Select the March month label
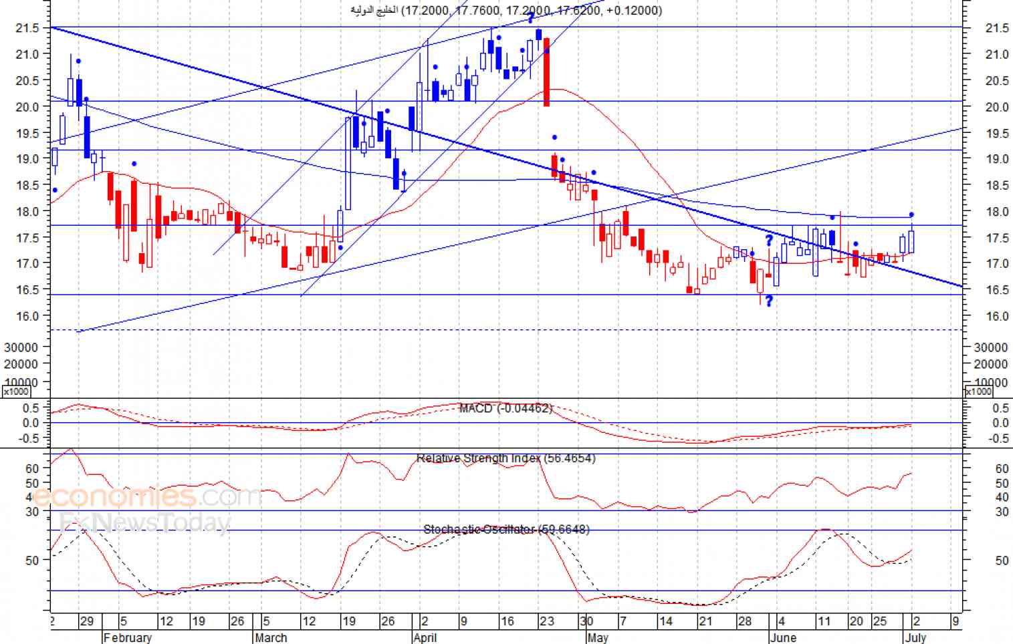Image resolution: width=1013 pixels, height=644 pixels. tap(271, 637)
